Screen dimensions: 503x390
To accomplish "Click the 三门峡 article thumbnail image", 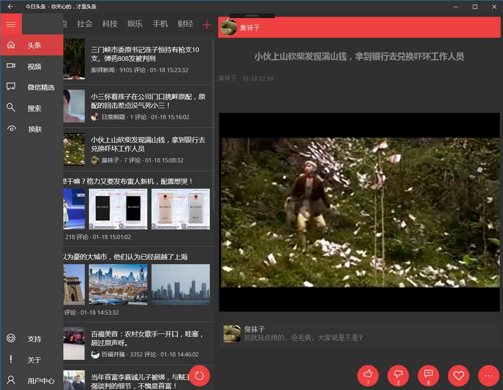I will coord(74,59).
